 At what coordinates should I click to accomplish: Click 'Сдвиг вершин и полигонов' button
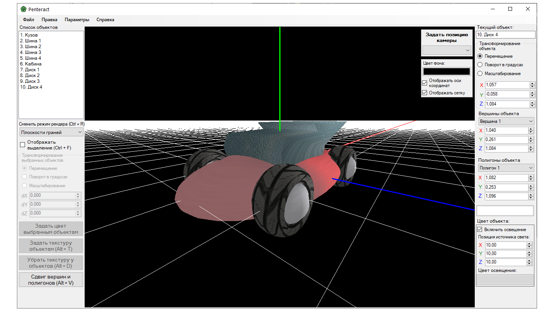pos(51,280)
